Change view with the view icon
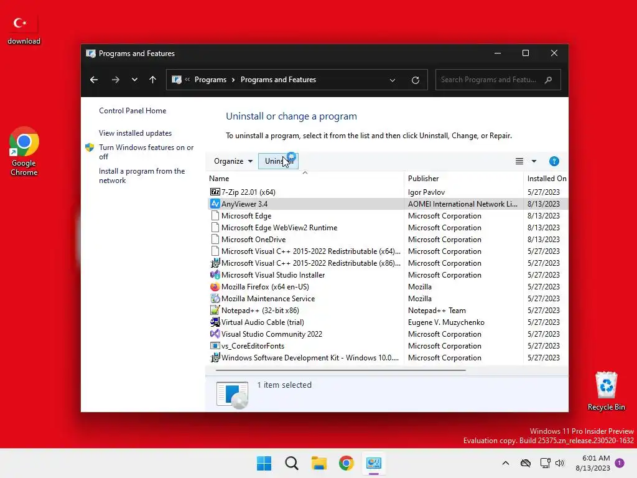637x478 pixels. pyautogui.click(x=519, y=161)
